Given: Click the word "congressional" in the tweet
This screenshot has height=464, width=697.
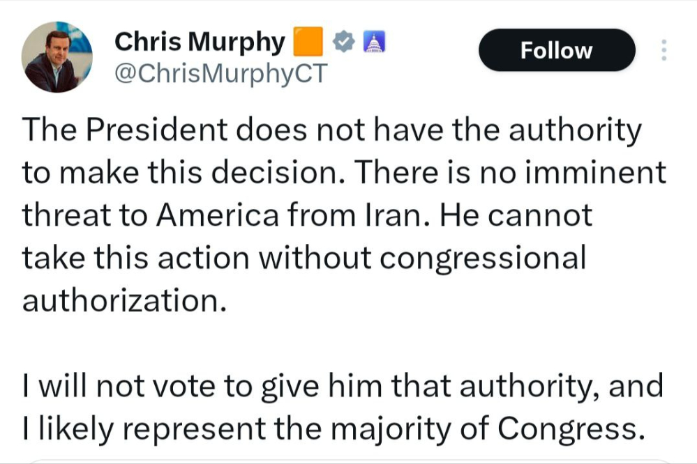Looking at the screenshot, I should click(483, 259).
